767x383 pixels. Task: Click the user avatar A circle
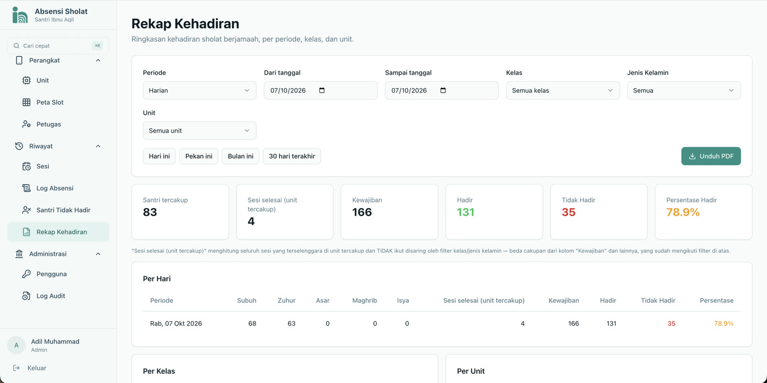pyautogui.click(x=16, y=345)
